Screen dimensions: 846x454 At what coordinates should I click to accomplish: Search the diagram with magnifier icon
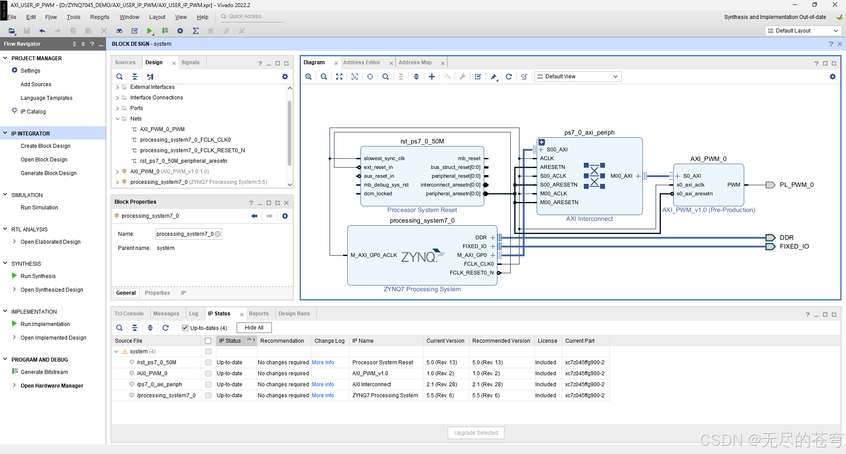pos(386,77)
